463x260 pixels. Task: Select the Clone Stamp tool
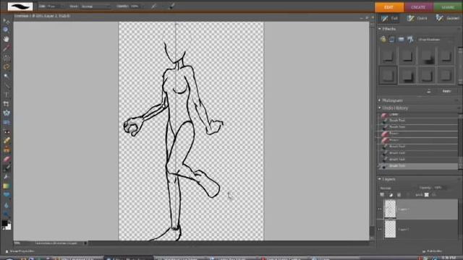coord(6,149)
